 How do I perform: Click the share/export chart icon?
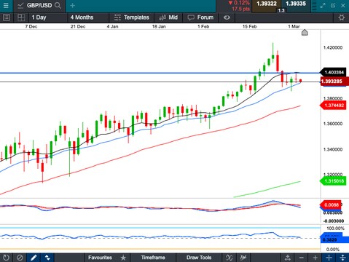[x=288, y=258]
